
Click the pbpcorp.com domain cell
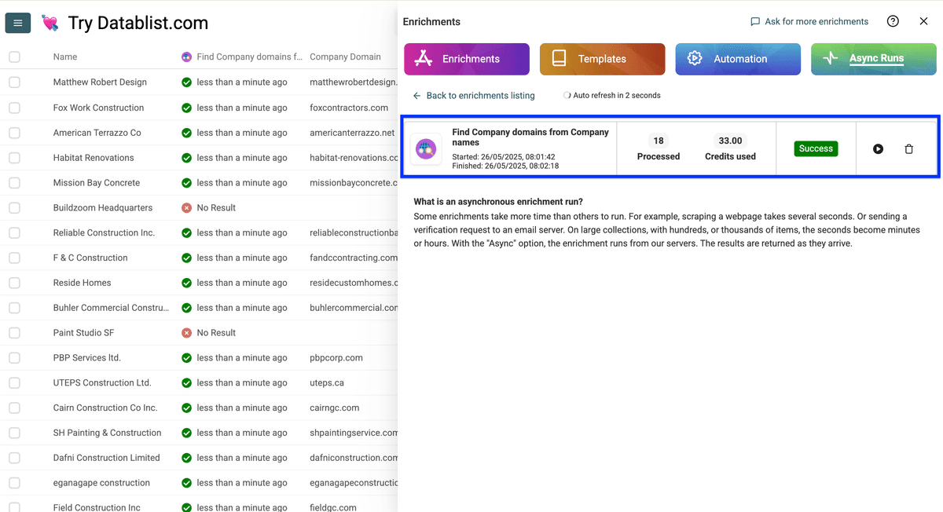coord(336,358)
